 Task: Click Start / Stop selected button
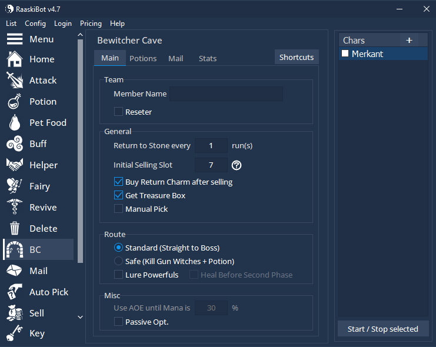(383, 329)
